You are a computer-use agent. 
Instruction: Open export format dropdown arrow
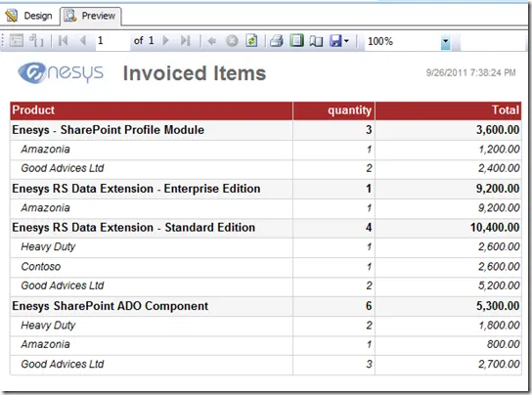point(346,41)
